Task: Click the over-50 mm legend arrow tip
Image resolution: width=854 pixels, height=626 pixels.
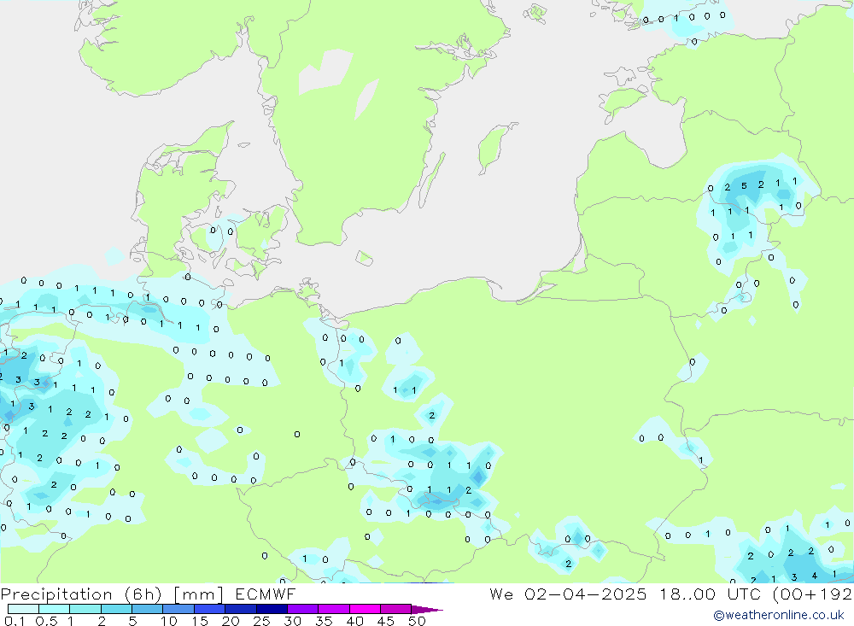Action: [x=428, y=610]
